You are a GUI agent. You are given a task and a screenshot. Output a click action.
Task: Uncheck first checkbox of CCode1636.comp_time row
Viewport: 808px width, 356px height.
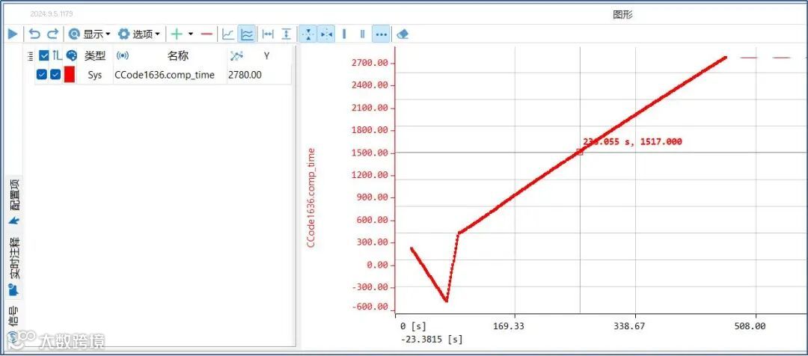coord(42,75)
